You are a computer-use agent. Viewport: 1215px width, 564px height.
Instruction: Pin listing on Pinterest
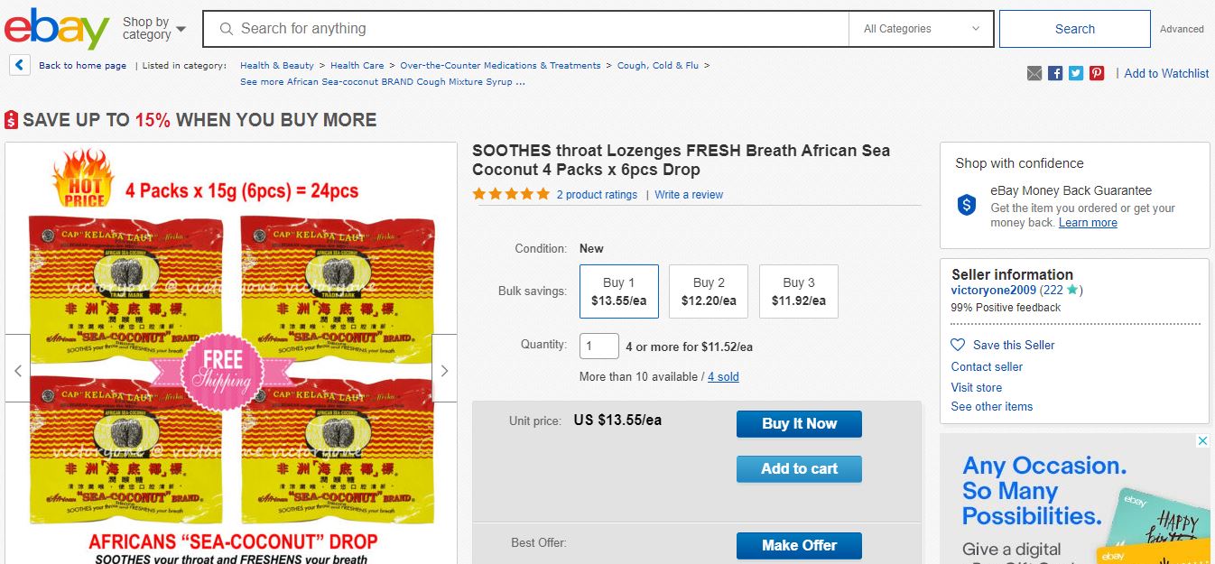[x=1097, y=73]
